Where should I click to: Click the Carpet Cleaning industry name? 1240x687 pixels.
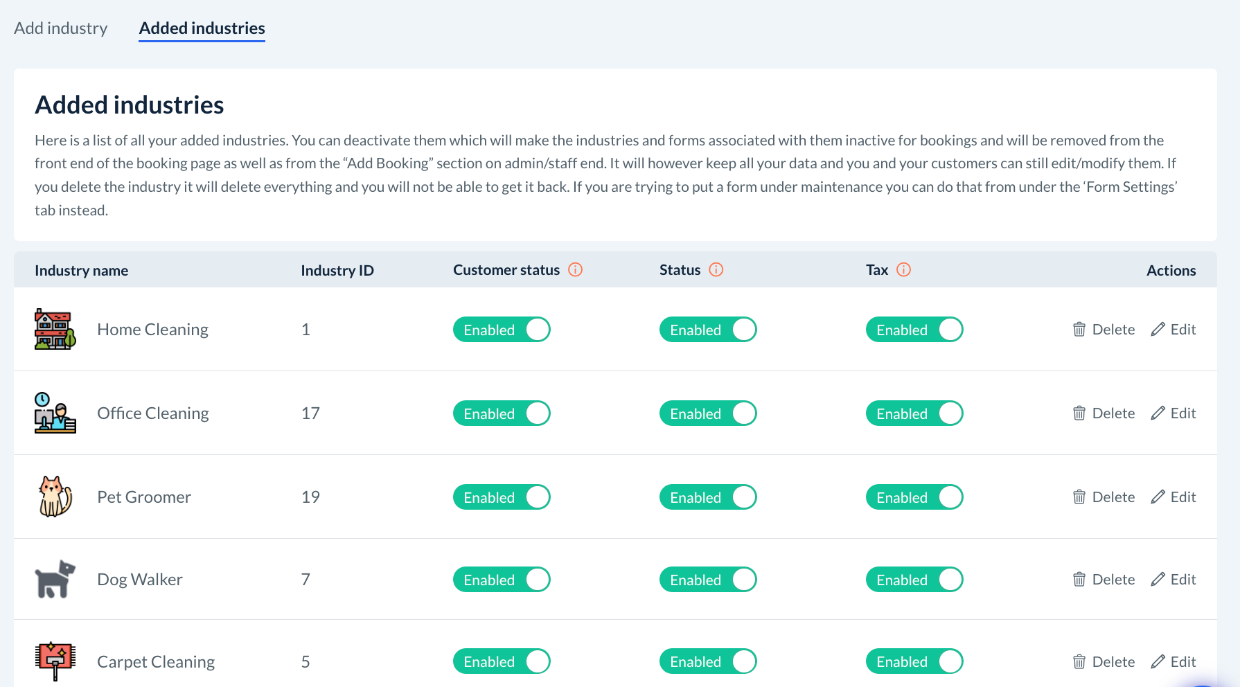(156, 662)
